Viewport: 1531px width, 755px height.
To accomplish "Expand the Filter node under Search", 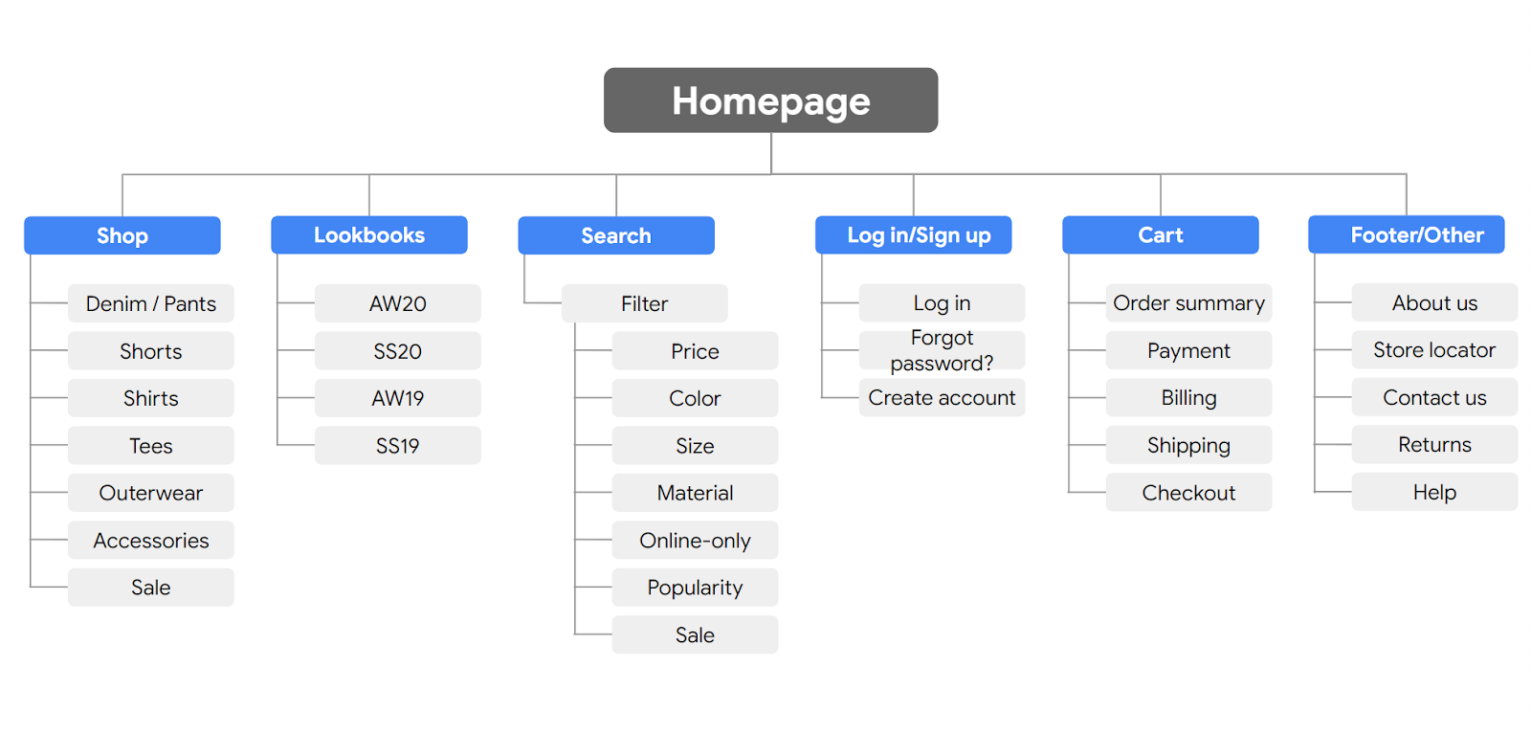I will pos(645,303).
